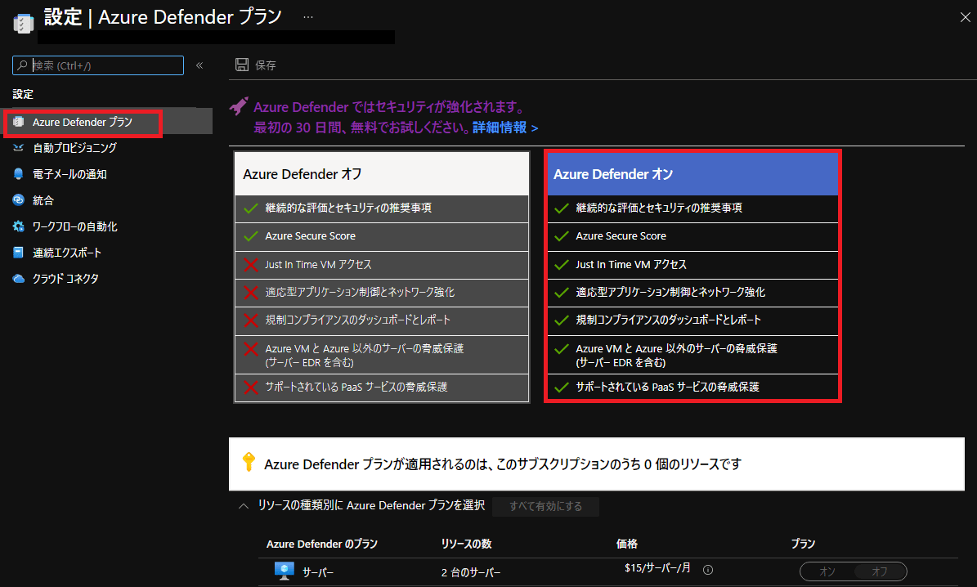
Task: Click the プラン column header
Action: click(x=803, y=544)
